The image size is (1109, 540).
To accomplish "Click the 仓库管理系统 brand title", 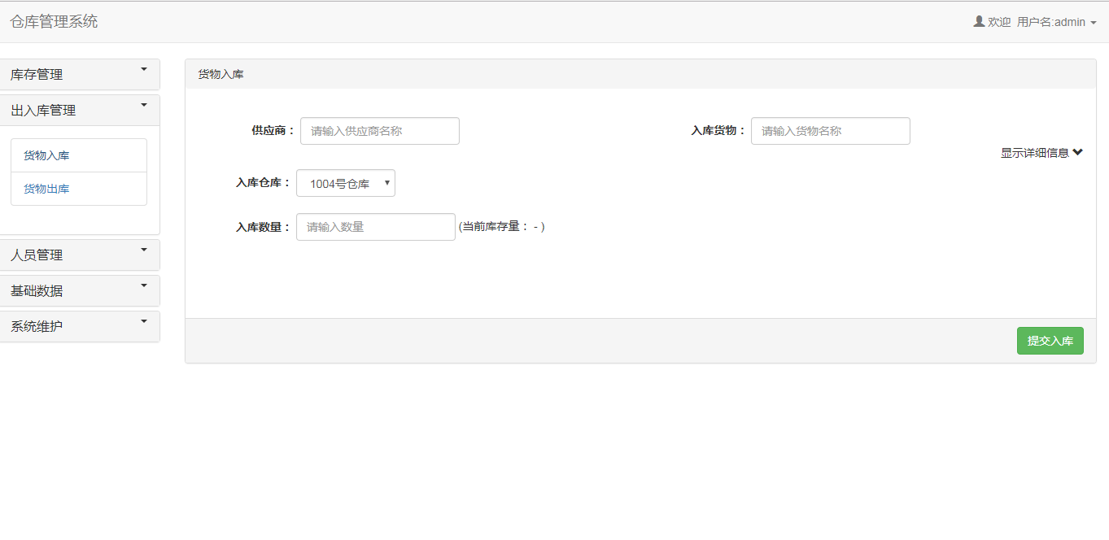I will click(x=54, y=22).
